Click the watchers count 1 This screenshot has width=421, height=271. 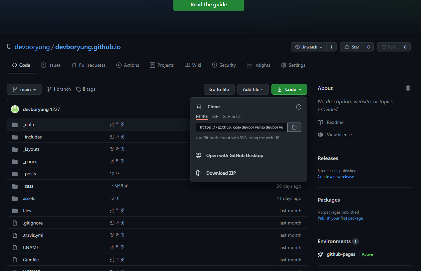[x=331, y=47]
